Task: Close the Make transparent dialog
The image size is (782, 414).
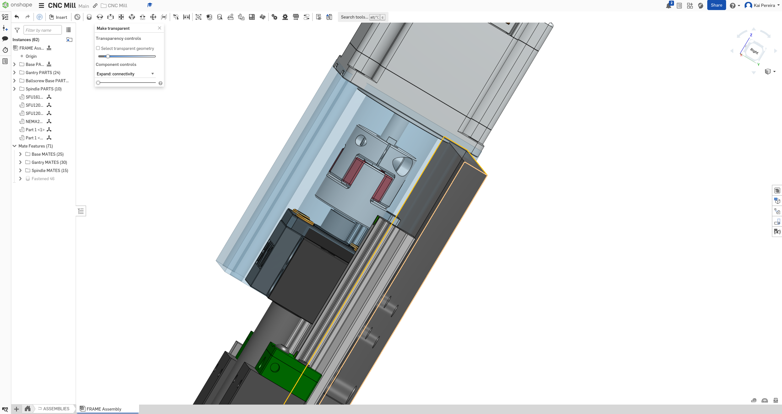Action: coord(159,28)
